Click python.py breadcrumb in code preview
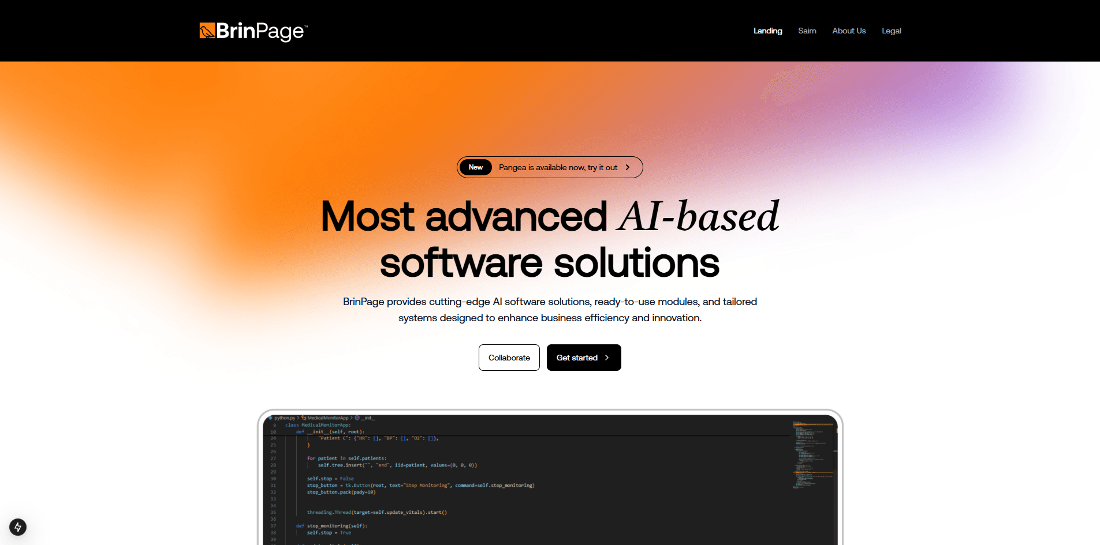 pos(284,418)
